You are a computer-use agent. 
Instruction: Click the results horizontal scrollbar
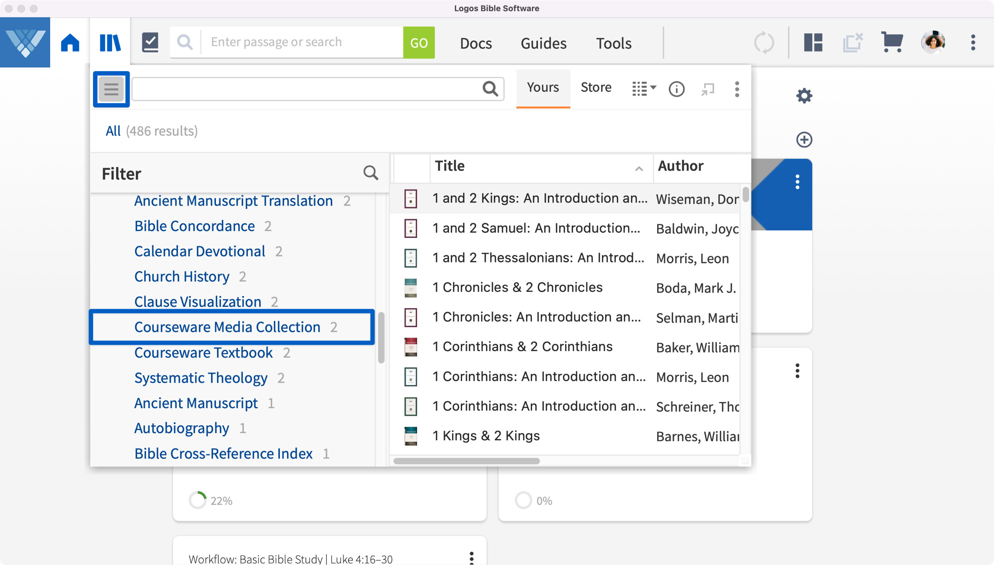pos(466,461)
